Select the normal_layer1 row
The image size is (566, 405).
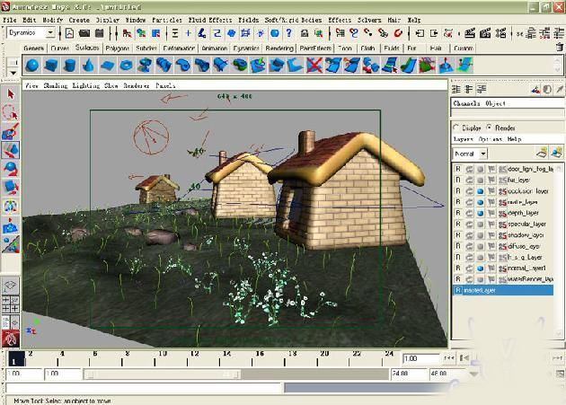click(503, 269)
